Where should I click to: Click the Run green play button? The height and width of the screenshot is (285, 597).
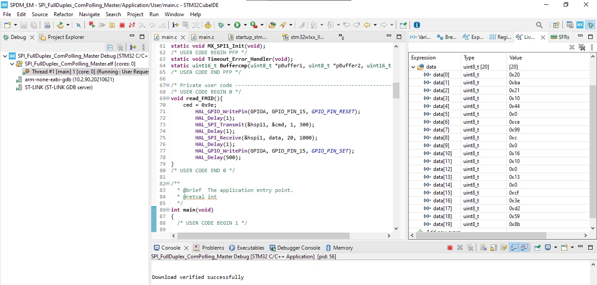pos(237,25)
